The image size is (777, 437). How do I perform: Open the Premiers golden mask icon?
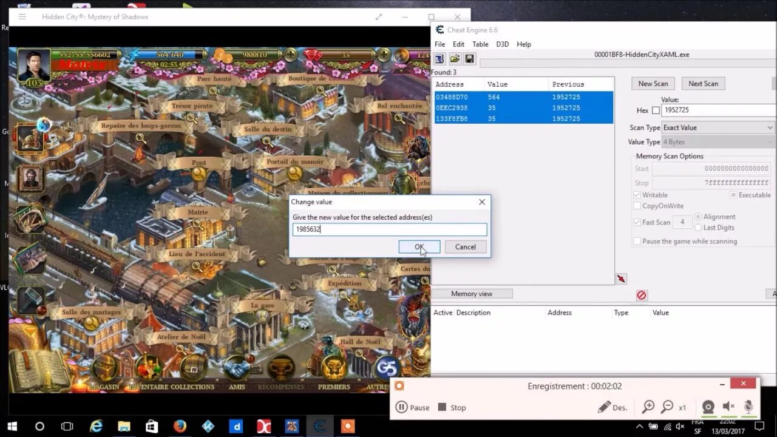pos(334,367)
